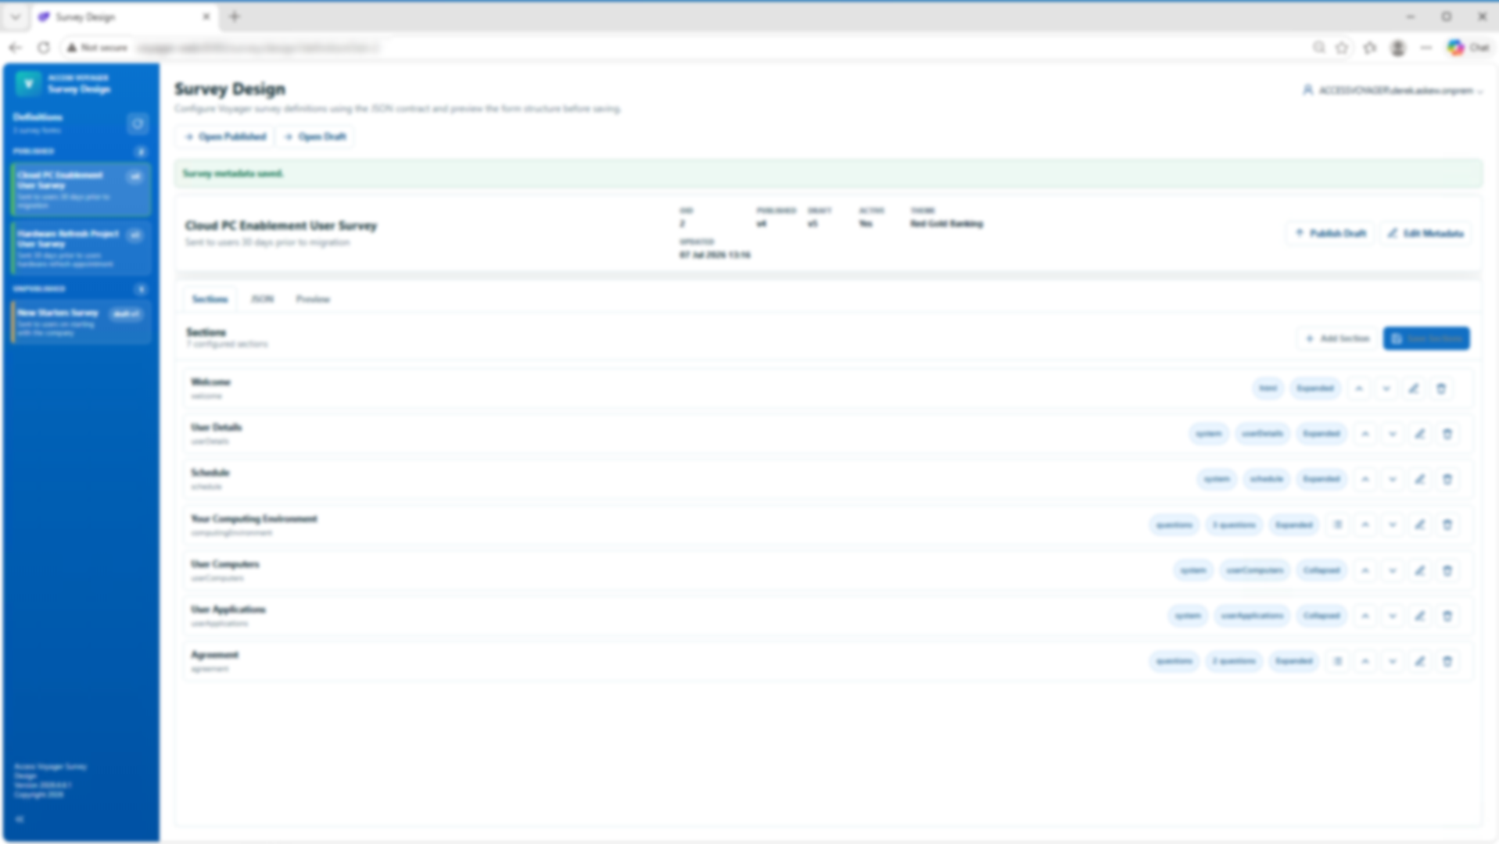1499x844 pixels.
Task: Move Agreement section up
Action: click(1365, 661)
